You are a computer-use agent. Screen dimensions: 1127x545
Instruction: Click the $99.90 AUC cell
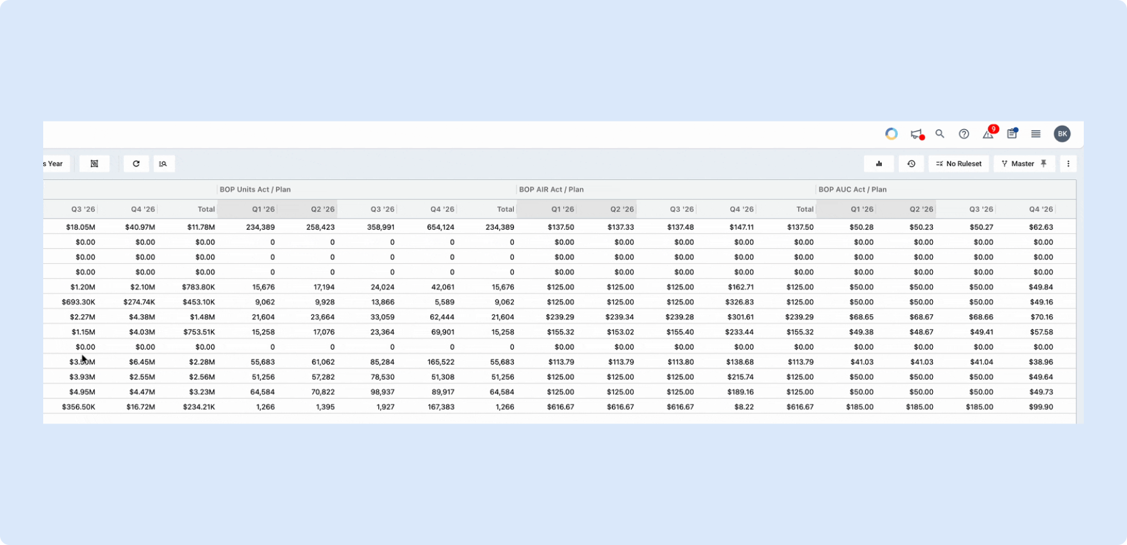[1041, 407]
